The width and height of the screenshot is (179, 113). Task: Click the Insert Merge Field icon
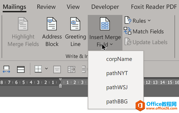click(x=105, y=24)
